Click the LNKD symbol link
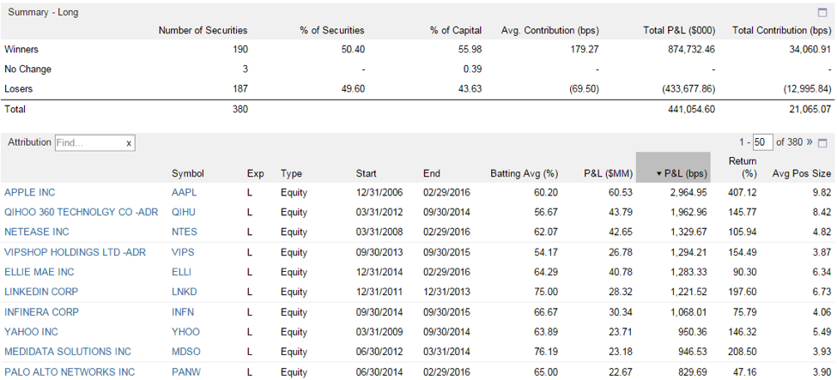The height and width of the screenshot is (380, 837). pos(185,292)
